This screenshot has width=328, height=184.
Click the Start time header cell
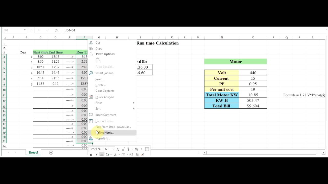point(40,52)
